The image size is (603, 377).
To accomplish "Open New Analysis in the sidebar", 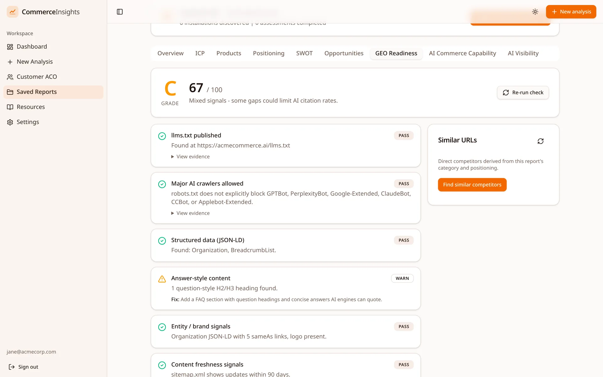I will pyautogui.click(x=53, y=62).
